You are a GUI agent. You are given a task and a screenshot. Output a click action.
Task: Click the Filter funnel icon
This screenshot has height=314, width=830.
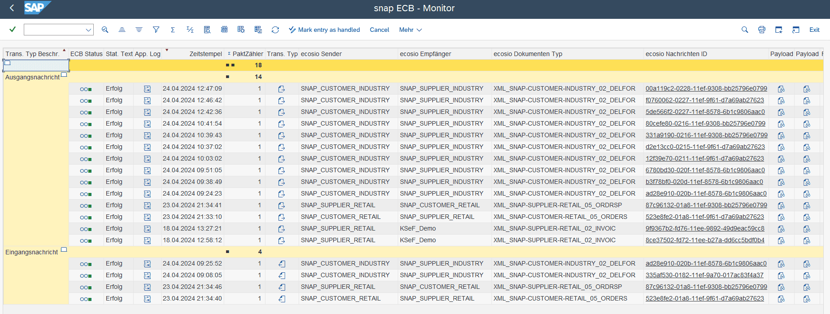point(156,30)
